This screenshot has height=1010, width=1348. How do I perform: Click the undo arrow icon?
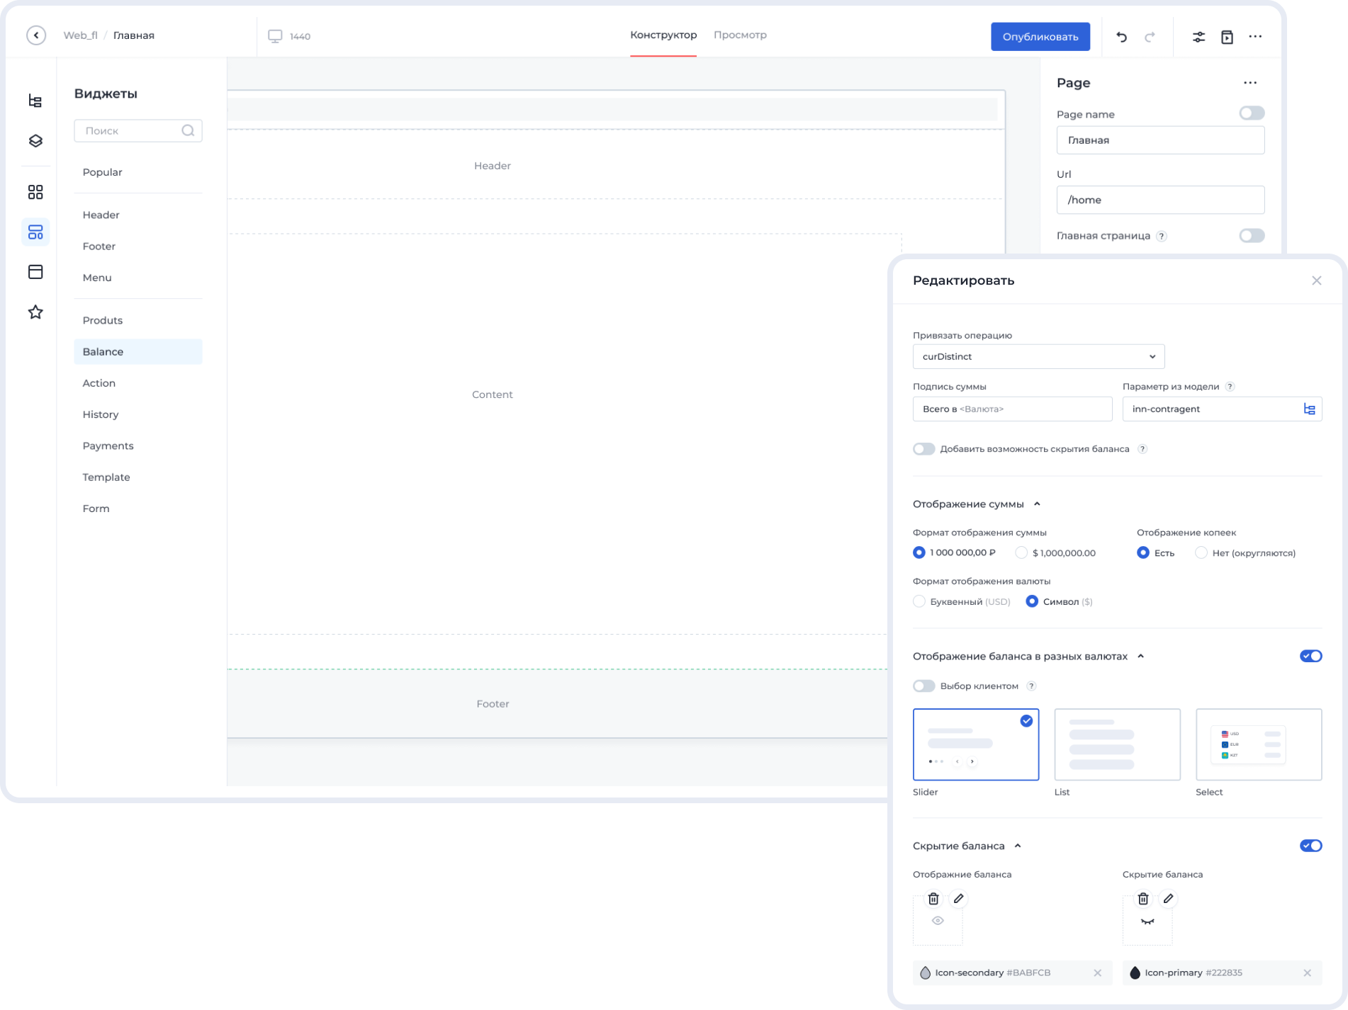pyautogui.click(x=1121, y=37)
